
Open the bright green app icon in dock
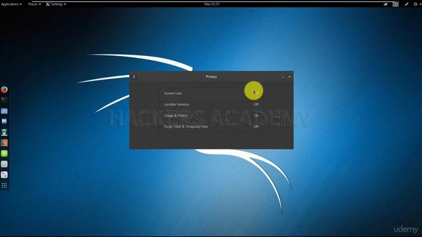pyautogui.click(x=4, y=153)
